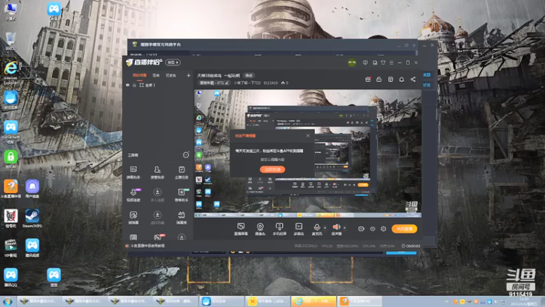The height and width of the screenshot is (307, 545).
Task: Open the hamburger menu in the title bar
Action: tap(392, 63)
